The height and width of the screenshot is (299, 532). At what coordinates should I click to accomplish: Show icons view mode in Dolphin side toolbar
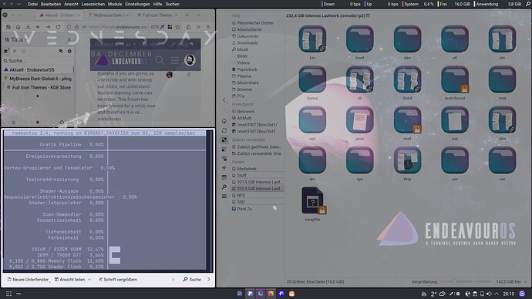click(224, 139)
